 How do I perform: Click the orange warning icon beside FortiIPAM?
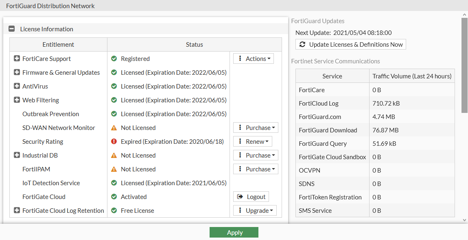(x=114, y=169)
